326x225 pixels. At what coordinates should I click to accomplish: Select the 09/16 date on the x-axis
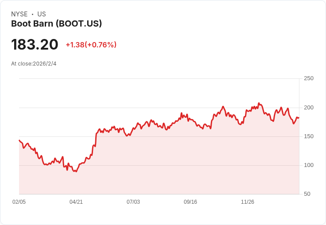point(190,202)
